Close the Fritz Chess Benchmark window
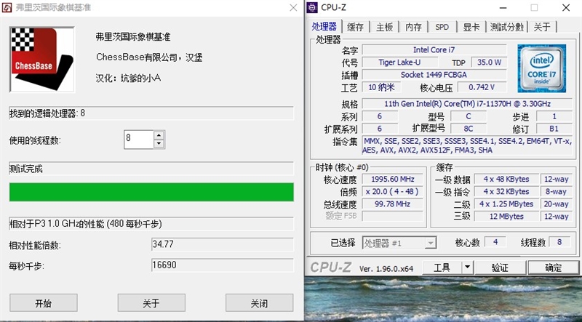Screen dimensions: 582x322 [x=293, y=8]
